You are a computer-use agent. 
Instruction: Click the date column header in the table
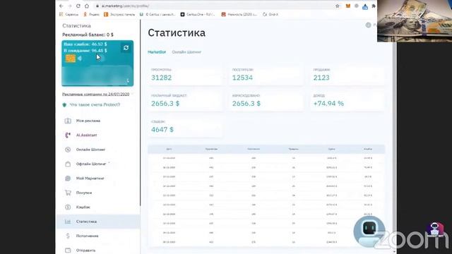point(169,149)
